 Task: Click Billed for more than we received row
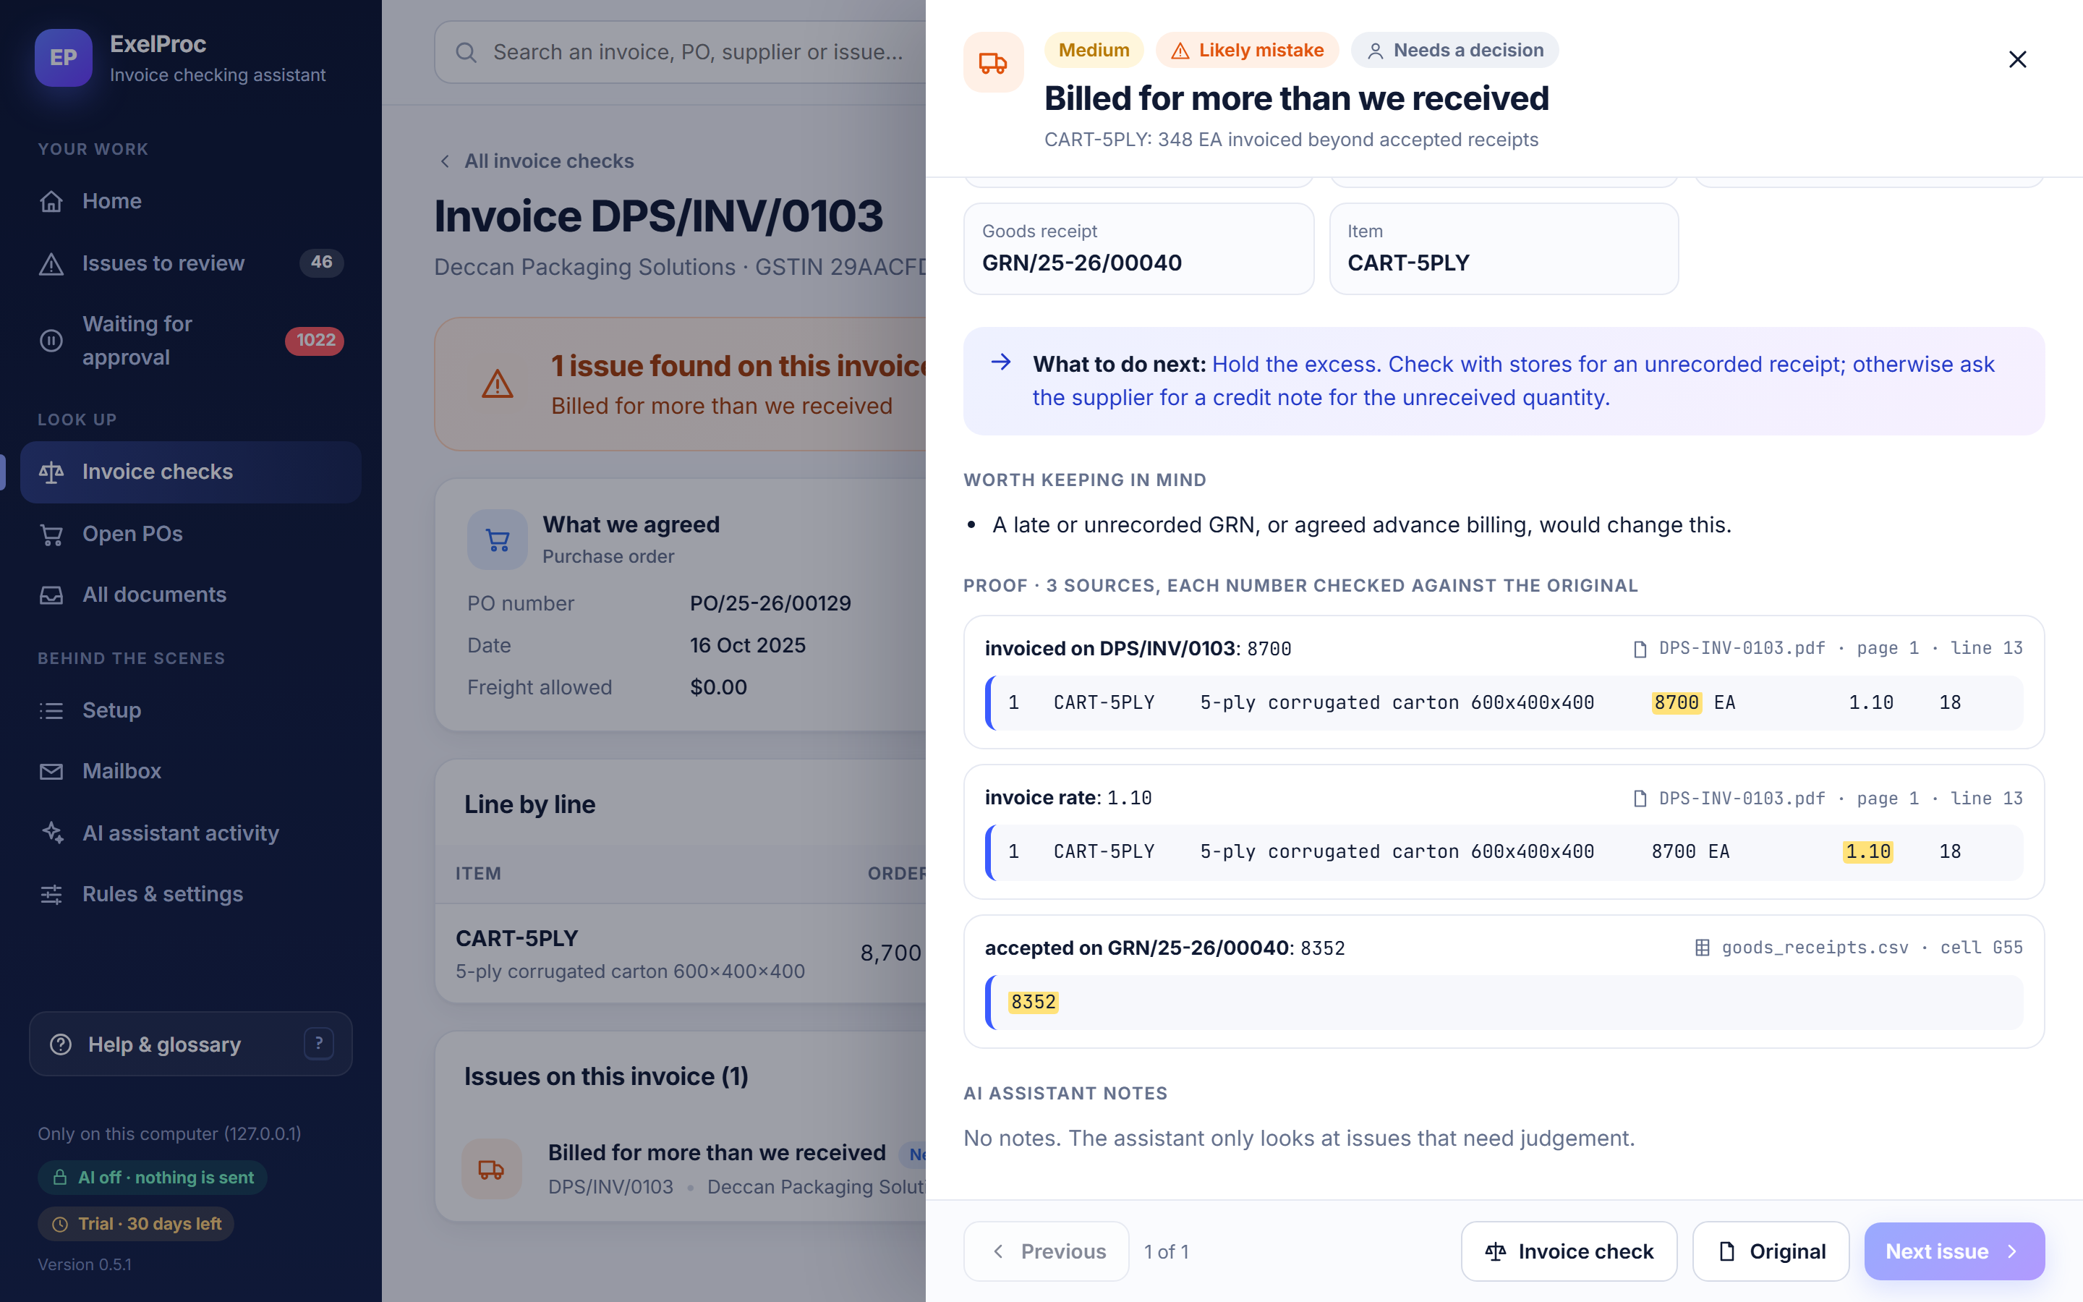680,1168
